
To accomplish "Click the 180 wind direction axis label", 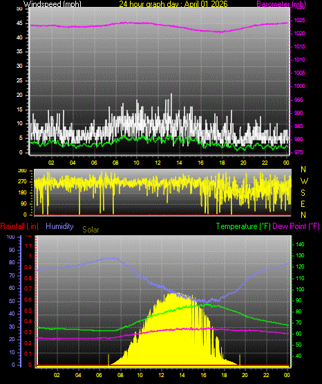I will coord(23,193).
